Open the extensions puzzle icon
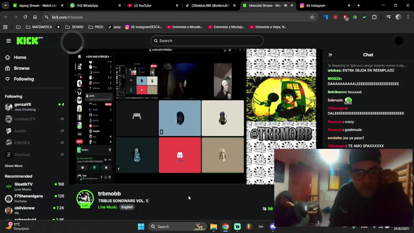The image size is (414, 233). pos(374,17)
